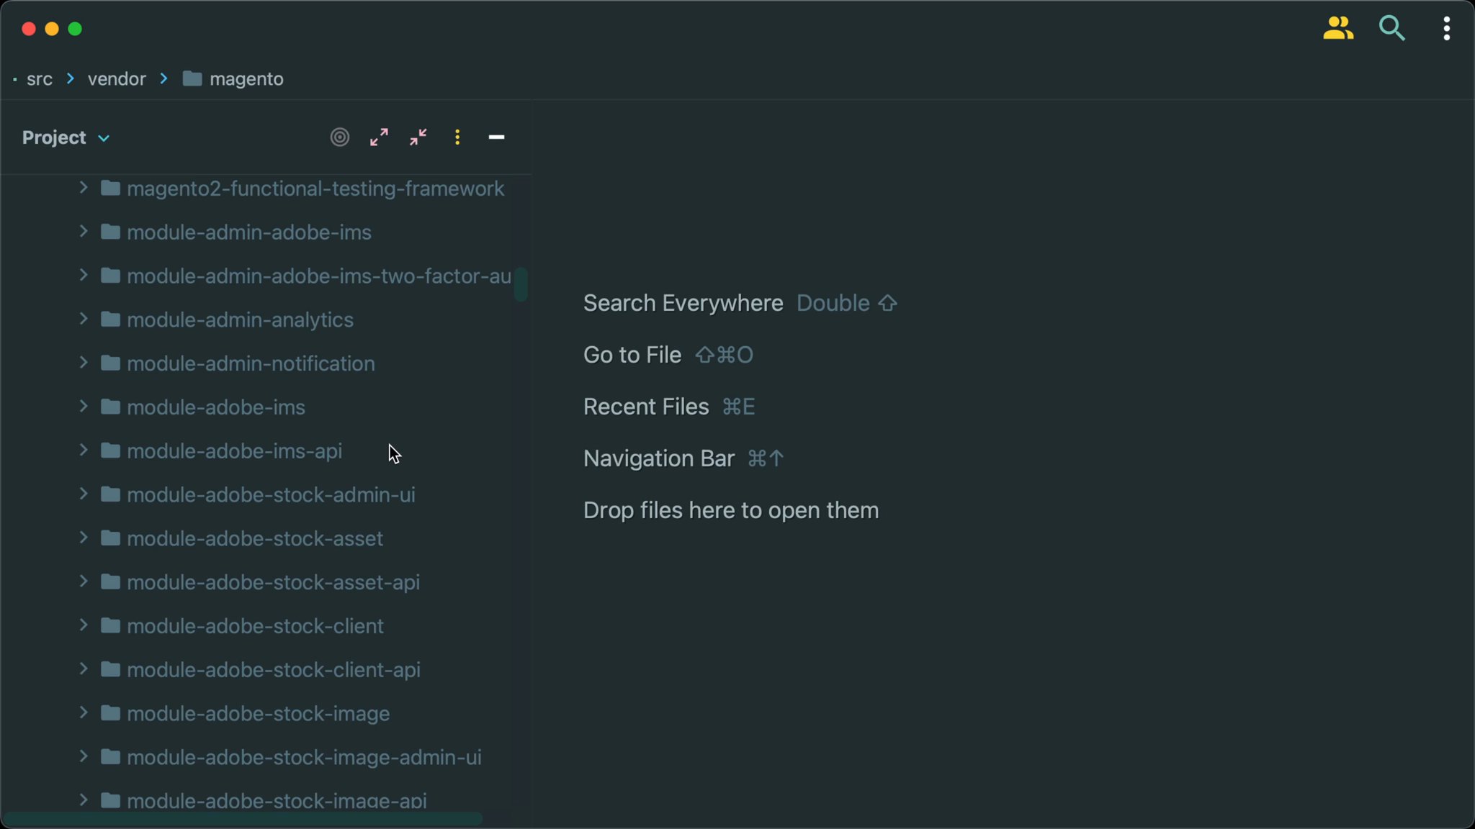This screenshot has height=829, width=1475.
Task: Select the module-admin-analytics tree item
Action: tap(239, 320)
